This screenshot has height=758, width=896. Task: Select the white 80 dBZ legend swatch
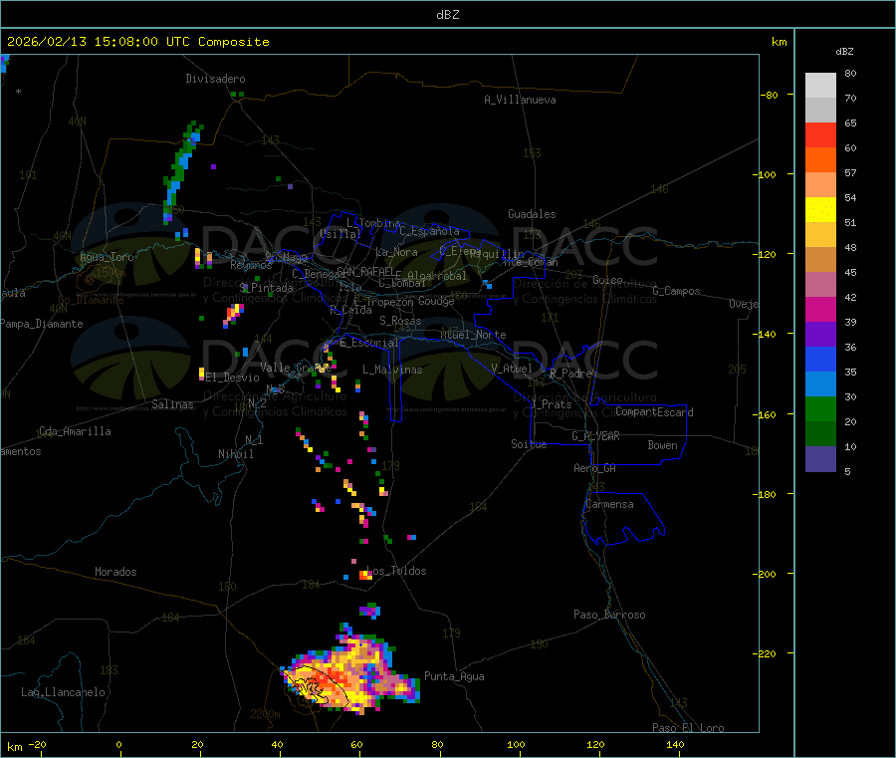click(820, 86)
